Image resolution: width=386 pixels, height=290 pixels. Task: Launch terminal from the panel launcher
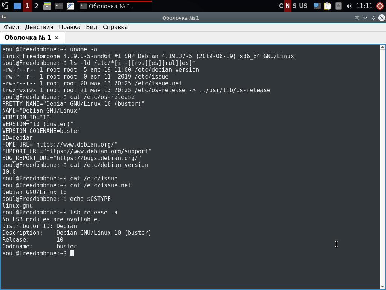pos(58,6)
